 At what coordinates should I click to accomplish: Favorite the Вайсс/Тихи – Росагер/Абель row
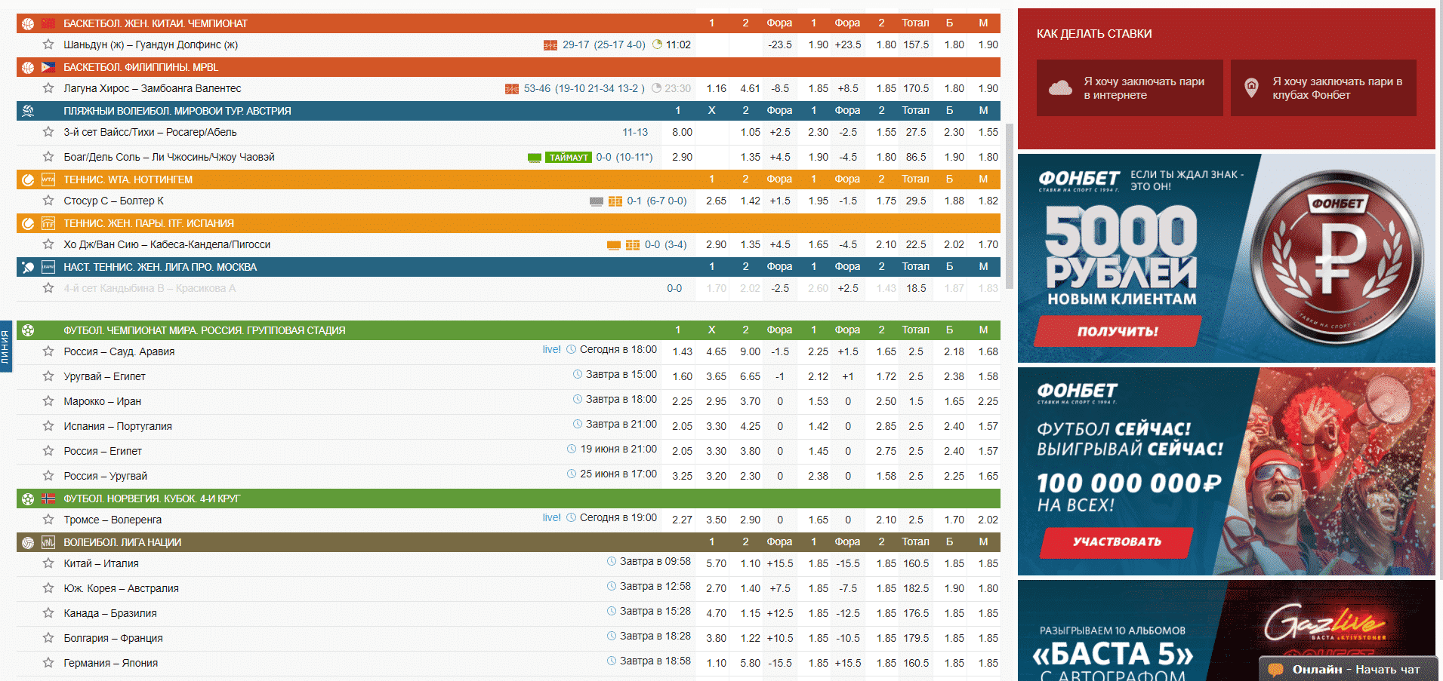(48, 132)
